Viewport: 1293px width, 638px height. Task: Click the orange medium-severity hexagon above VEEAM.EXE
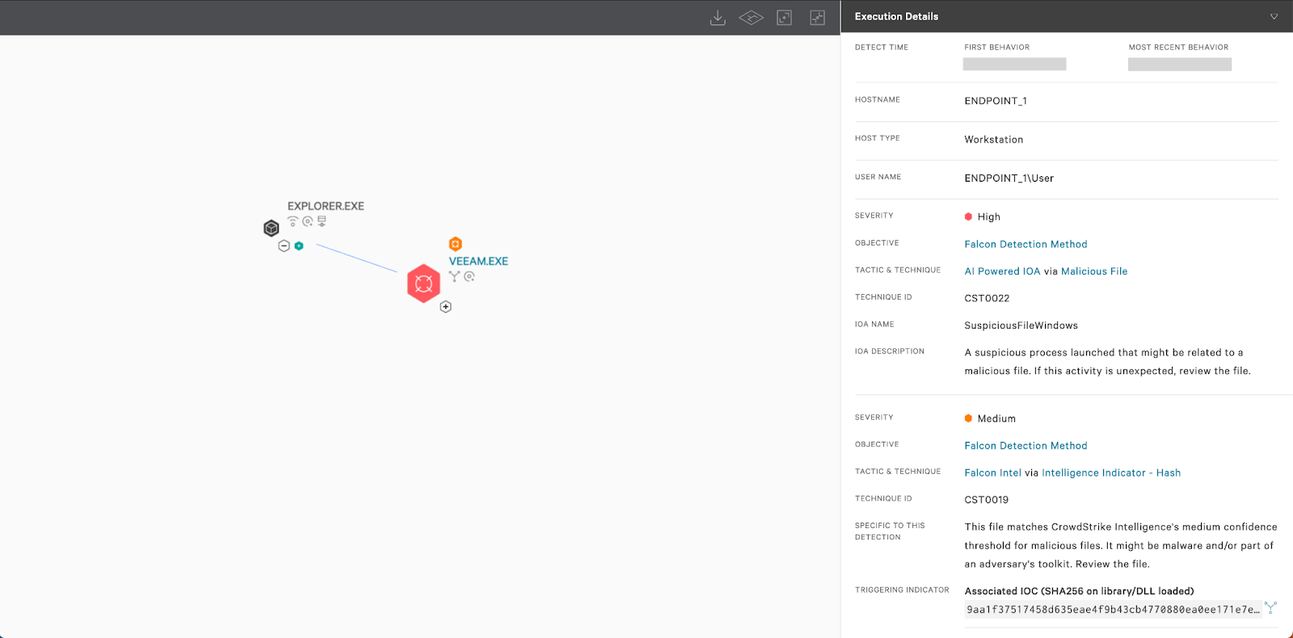point(455,244)
